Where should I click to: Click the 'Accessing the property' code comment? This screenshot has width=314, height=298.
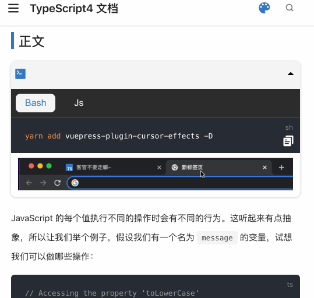[x=112, y=293]
